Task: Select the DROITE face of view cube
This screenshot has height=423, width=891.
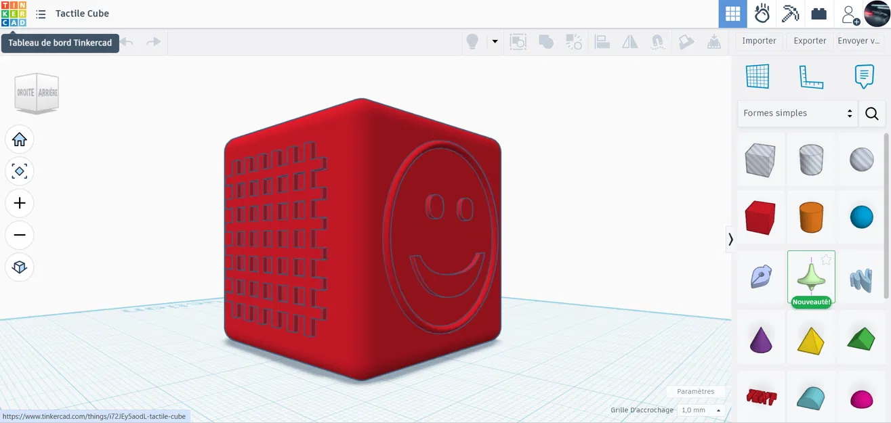Action: click(x=26, y=93)
